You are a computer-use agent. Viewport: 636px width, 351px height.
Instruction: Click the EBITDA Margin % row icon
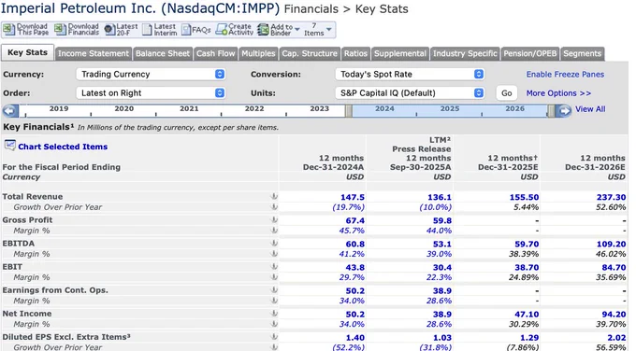click(x=274, y=254)
